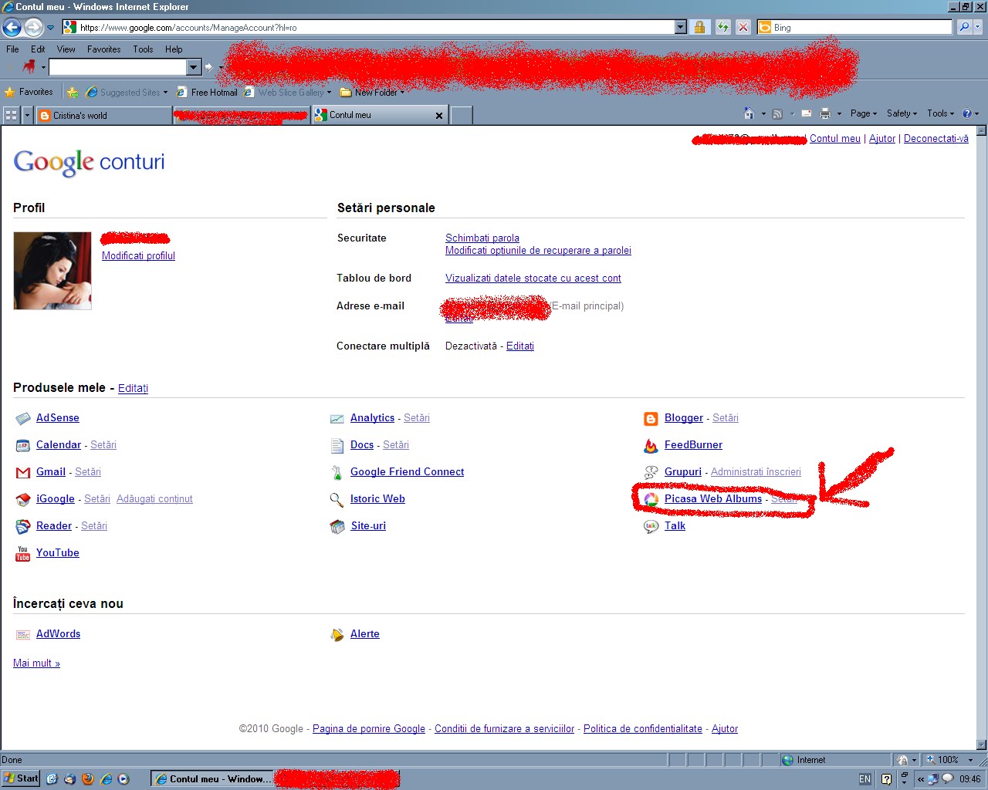988x790 pixels.
Task: Click the Refresh page icon
Action: 722,28
